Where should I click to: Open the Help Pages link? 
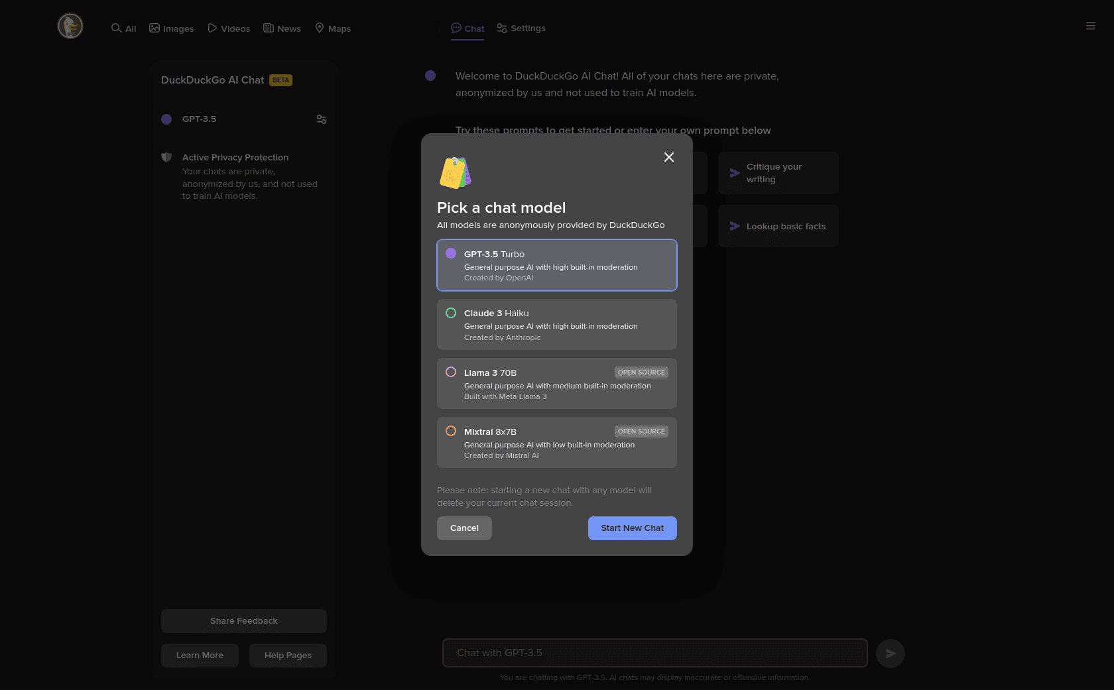pyautogui.click(x=288, y=656)
